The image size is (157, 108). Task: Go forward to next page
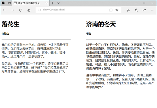pyautogui.click(x=12, y=10)
